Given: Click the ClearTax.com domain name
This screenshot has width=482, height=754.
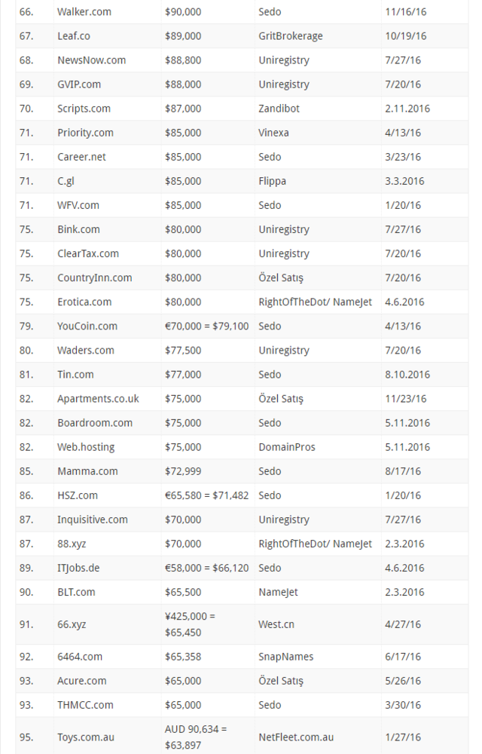Looking at the screenshot, I should 88,253.
